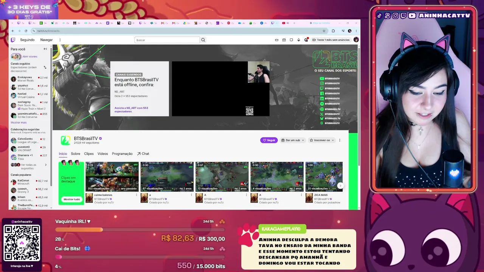484x272 pixels.
Task: Click Assista a NS_ART com 553 espectadores
Action: coord(131,110)
